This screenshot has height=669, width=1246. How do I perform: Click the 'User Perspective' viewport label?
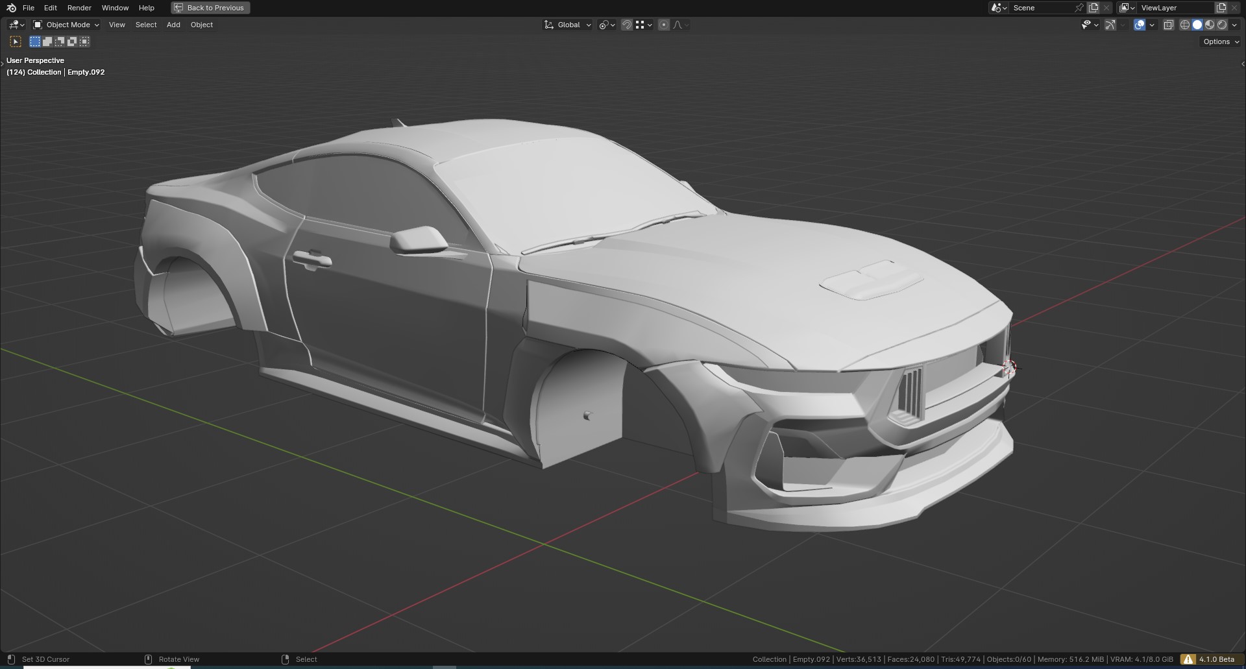(x=35, y=60)
